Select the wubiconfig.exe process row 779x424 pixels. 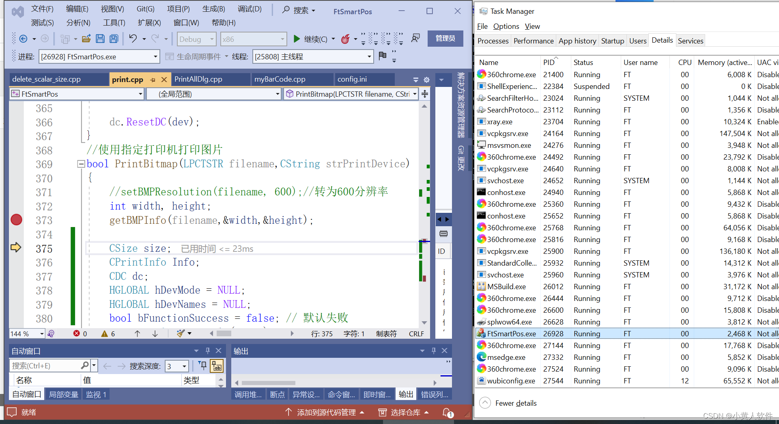[x=627, y=381]
